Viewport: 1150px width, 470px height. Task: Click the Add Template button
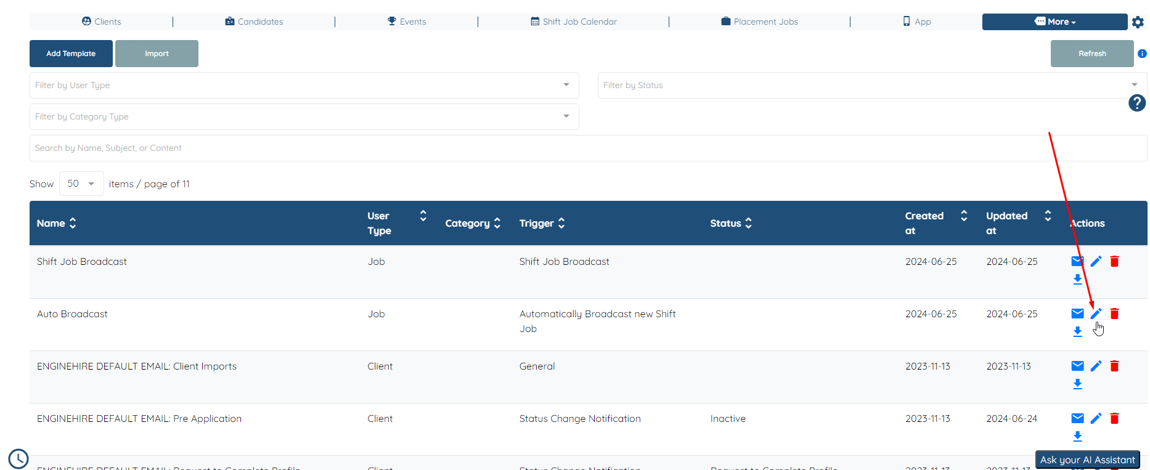pyautogui.click(x=71, y=54)
